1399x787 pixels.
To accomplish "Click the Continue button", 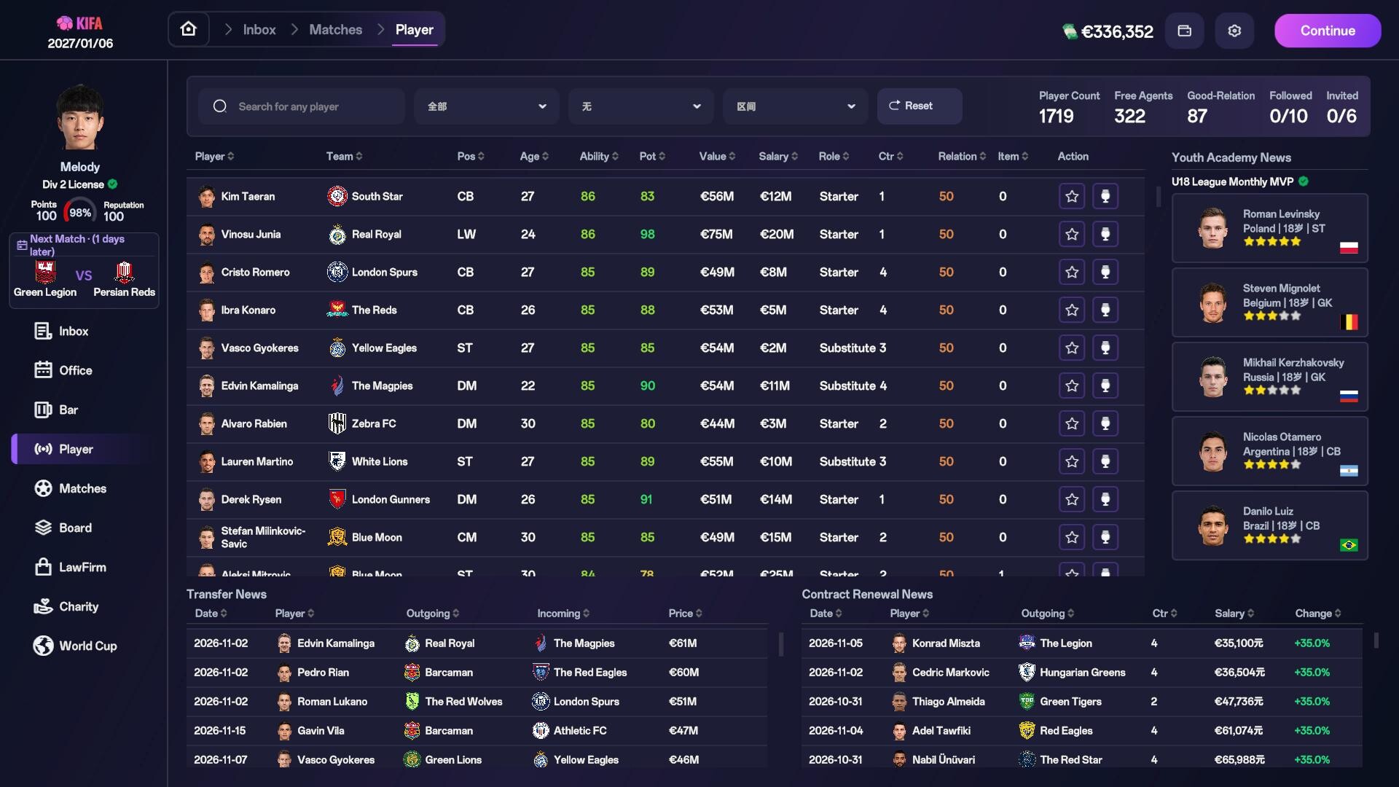I will coord(1328,31).
